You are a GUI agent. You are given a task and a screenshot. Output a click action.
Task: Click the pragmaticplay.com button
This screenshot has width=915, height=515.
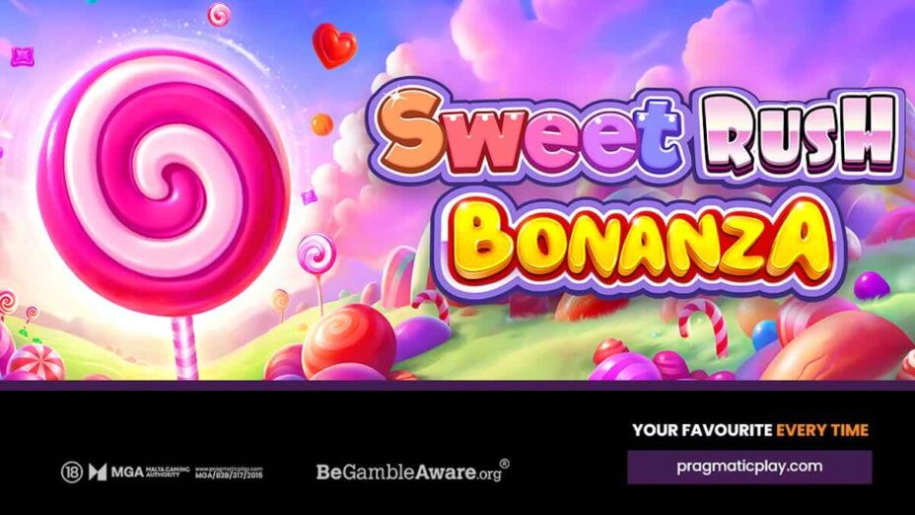749,467
